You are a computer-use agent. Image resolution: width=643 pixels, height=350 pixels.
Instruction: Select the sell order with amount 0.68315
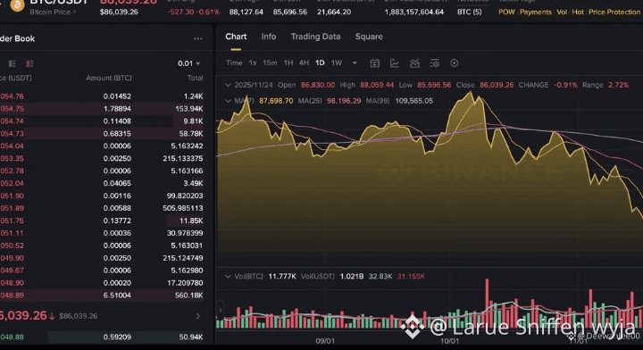pos(102,134)
